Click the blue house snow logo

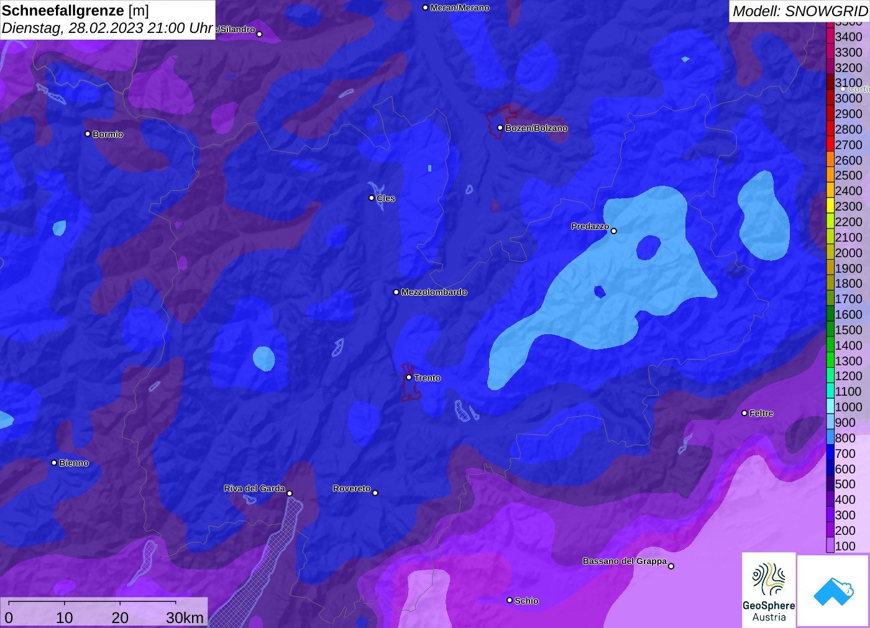(833, 591)
